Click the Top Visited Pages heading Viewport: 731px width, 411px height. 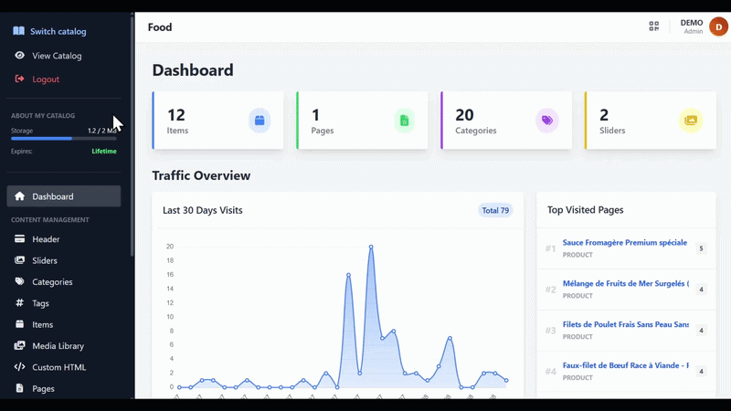(585, 210)
